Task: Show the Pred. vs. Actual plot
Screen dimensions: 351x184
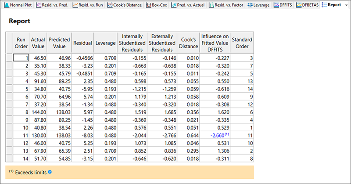Action: [174, 5]
